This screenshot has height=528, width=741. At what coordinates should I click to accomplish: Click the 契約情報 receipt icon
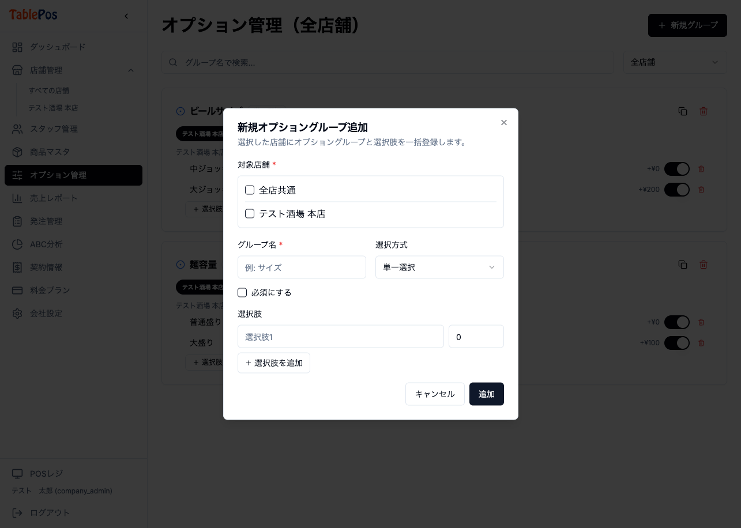click(x=17, y=267)
